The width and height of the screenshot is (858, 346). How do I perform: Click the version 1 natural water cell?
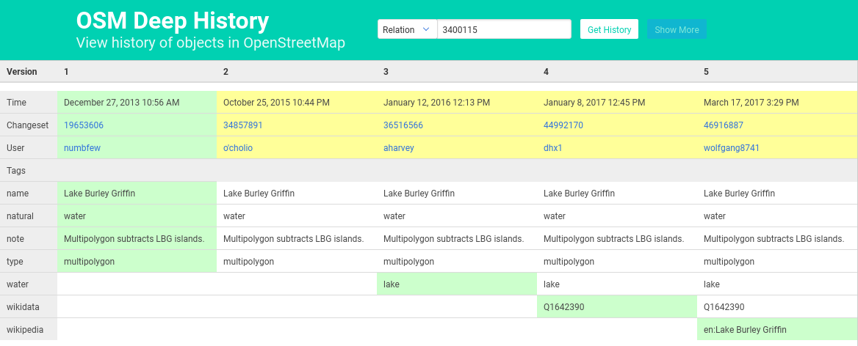pyautogui.click(x=137, y=216)
